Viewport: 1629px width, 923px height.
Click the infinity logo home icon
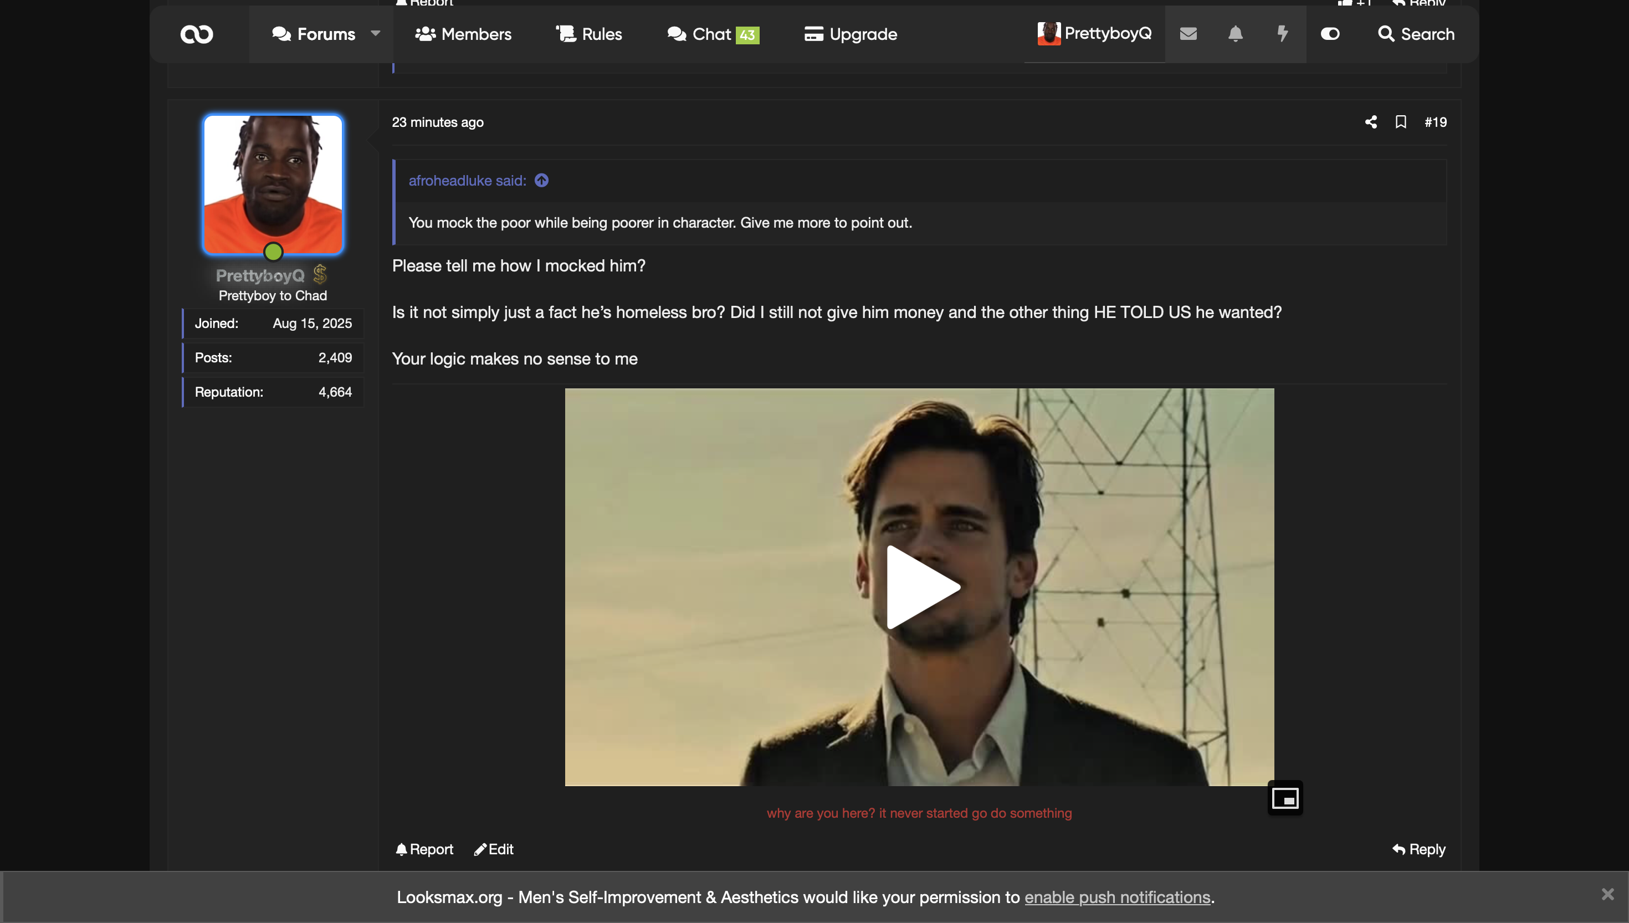(x=197, y=34)
